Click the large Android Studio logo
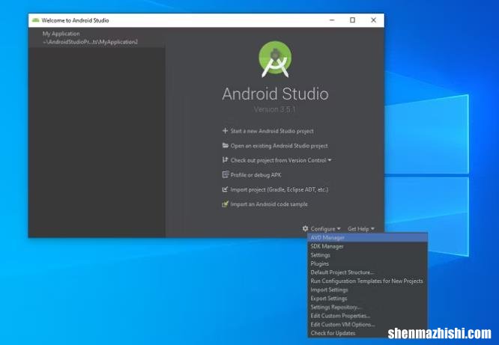 click(x=275, y=59)
